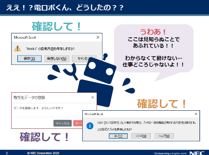
Task: Close the Book1 save Excel dialog
Action: click(98, 37)
